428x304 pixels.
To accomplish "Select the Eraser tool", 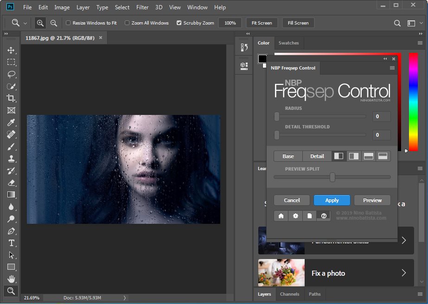I will point(11,183).
